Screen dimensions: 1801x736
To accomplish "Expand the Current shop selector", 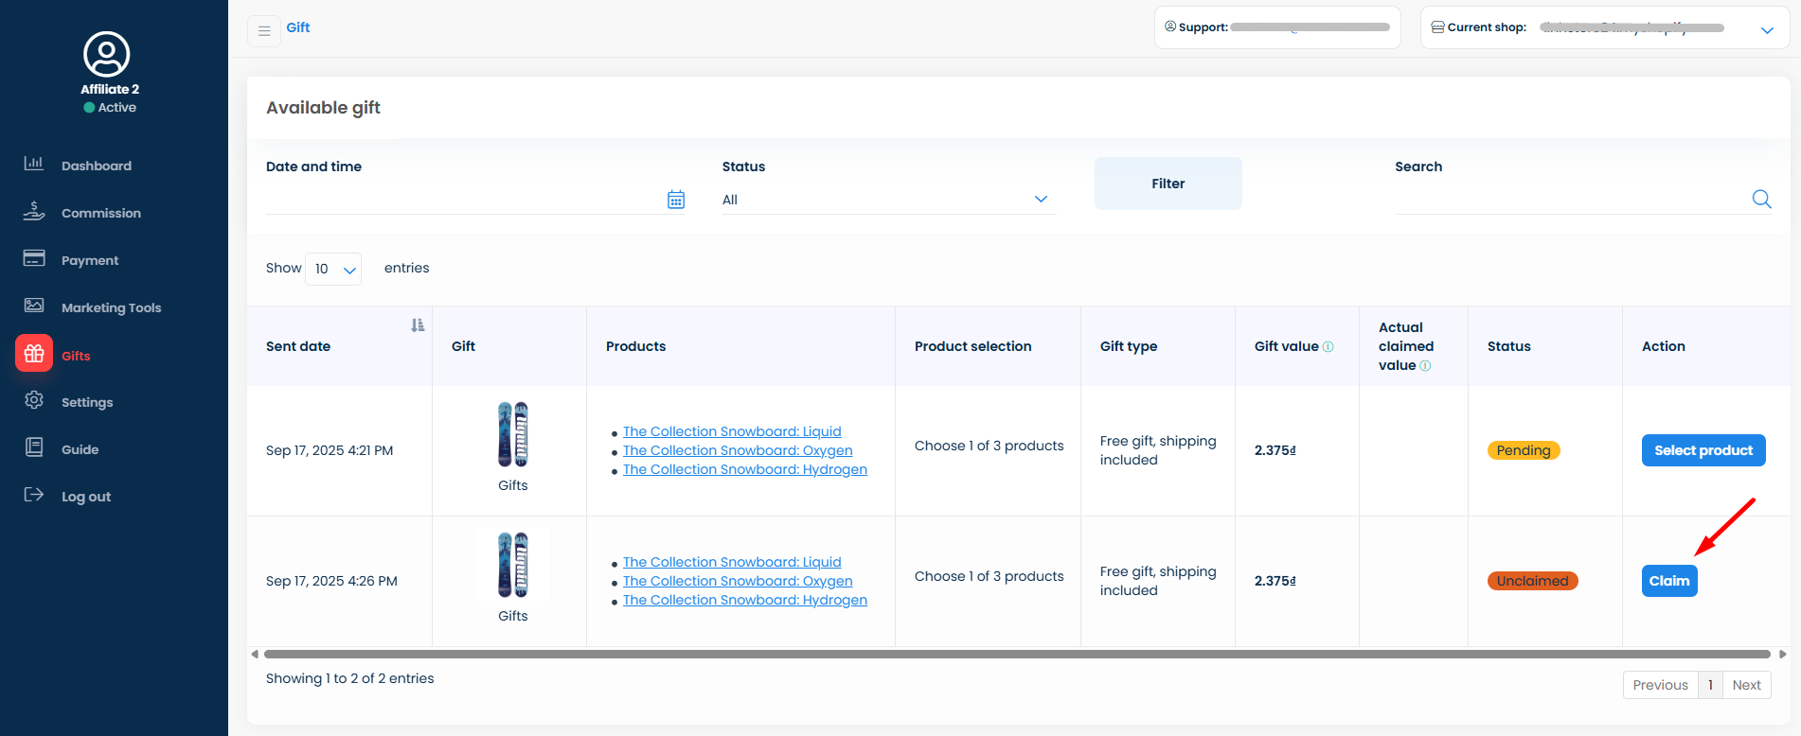I will [1766, 30].
